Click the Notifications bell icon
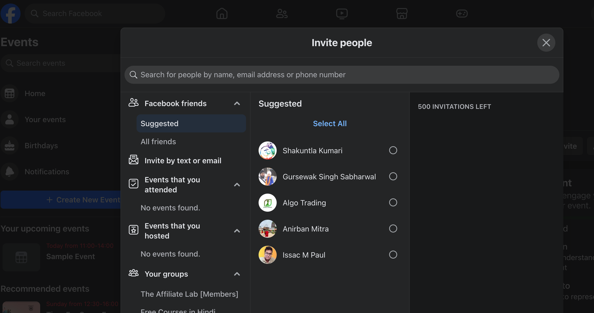The height and width of the screenshot is (313, 594). [10, 172]
